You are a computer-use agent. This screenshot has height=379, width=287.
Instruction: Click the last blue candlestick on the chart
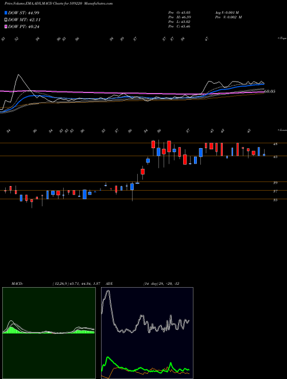264,154
